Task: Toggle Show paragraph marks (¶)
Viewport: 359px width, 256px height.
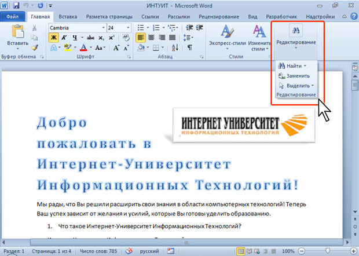Action: (x=189, y=47)
